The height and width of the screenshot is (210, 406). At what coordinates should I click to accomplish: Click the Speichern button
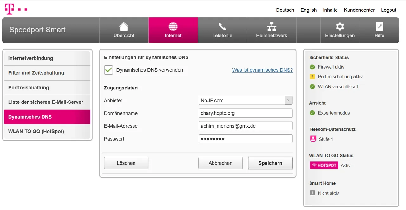click(270, 163)
